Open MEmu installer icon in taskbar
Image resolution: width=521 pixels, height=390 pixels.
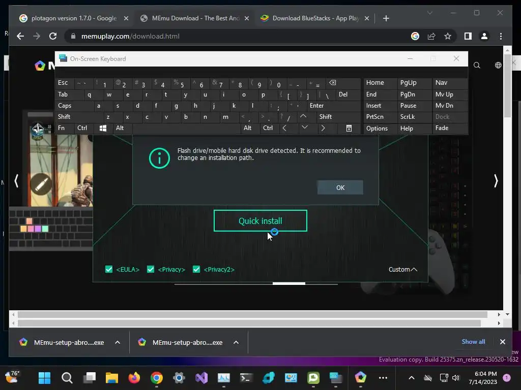[x=361, y=377]
